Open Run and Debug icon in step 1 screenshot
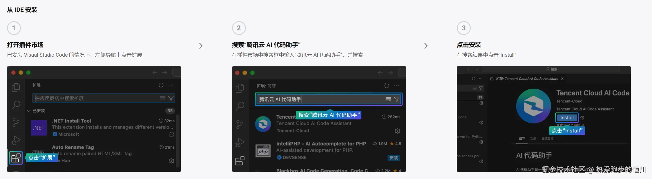Image resolution: width=652 pixels, height=179 pixels. pyautogui.click(x=16, y=140)
